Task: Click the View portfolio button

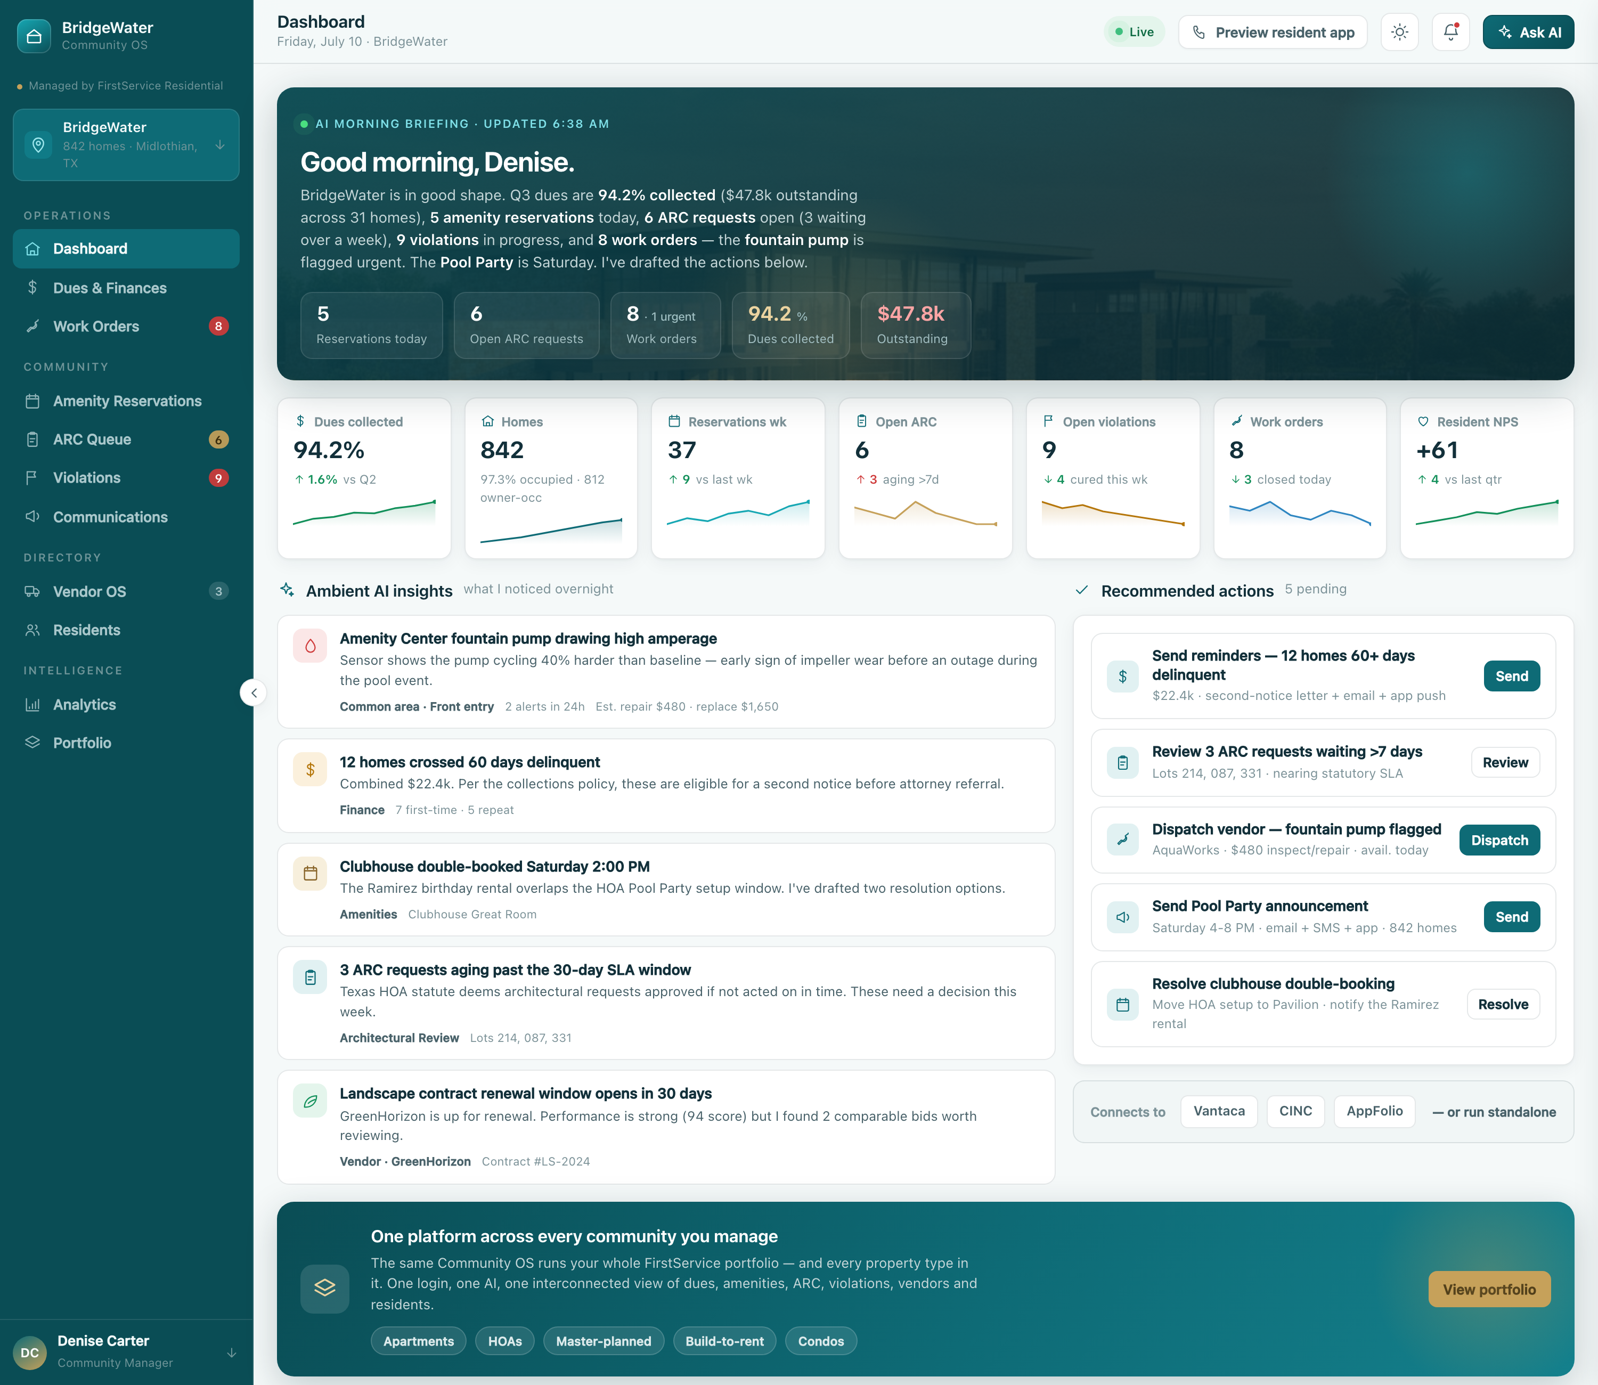Action: pyautogui.click(x=1489, y=1289)
